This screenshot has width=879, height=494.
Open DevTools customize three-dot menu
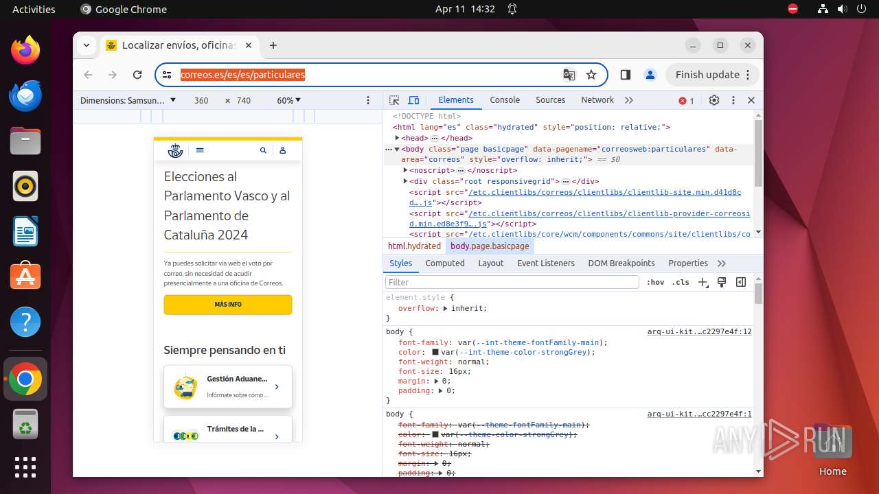(x=733, y=100)
